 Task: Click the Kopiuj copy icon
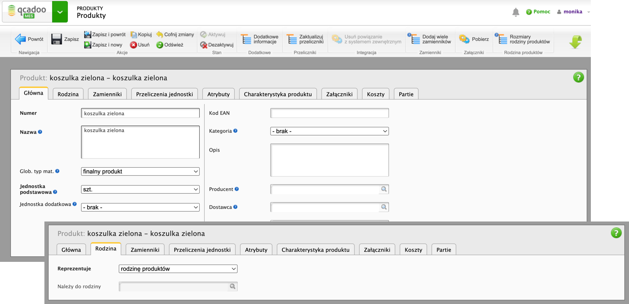coord(133,35)
